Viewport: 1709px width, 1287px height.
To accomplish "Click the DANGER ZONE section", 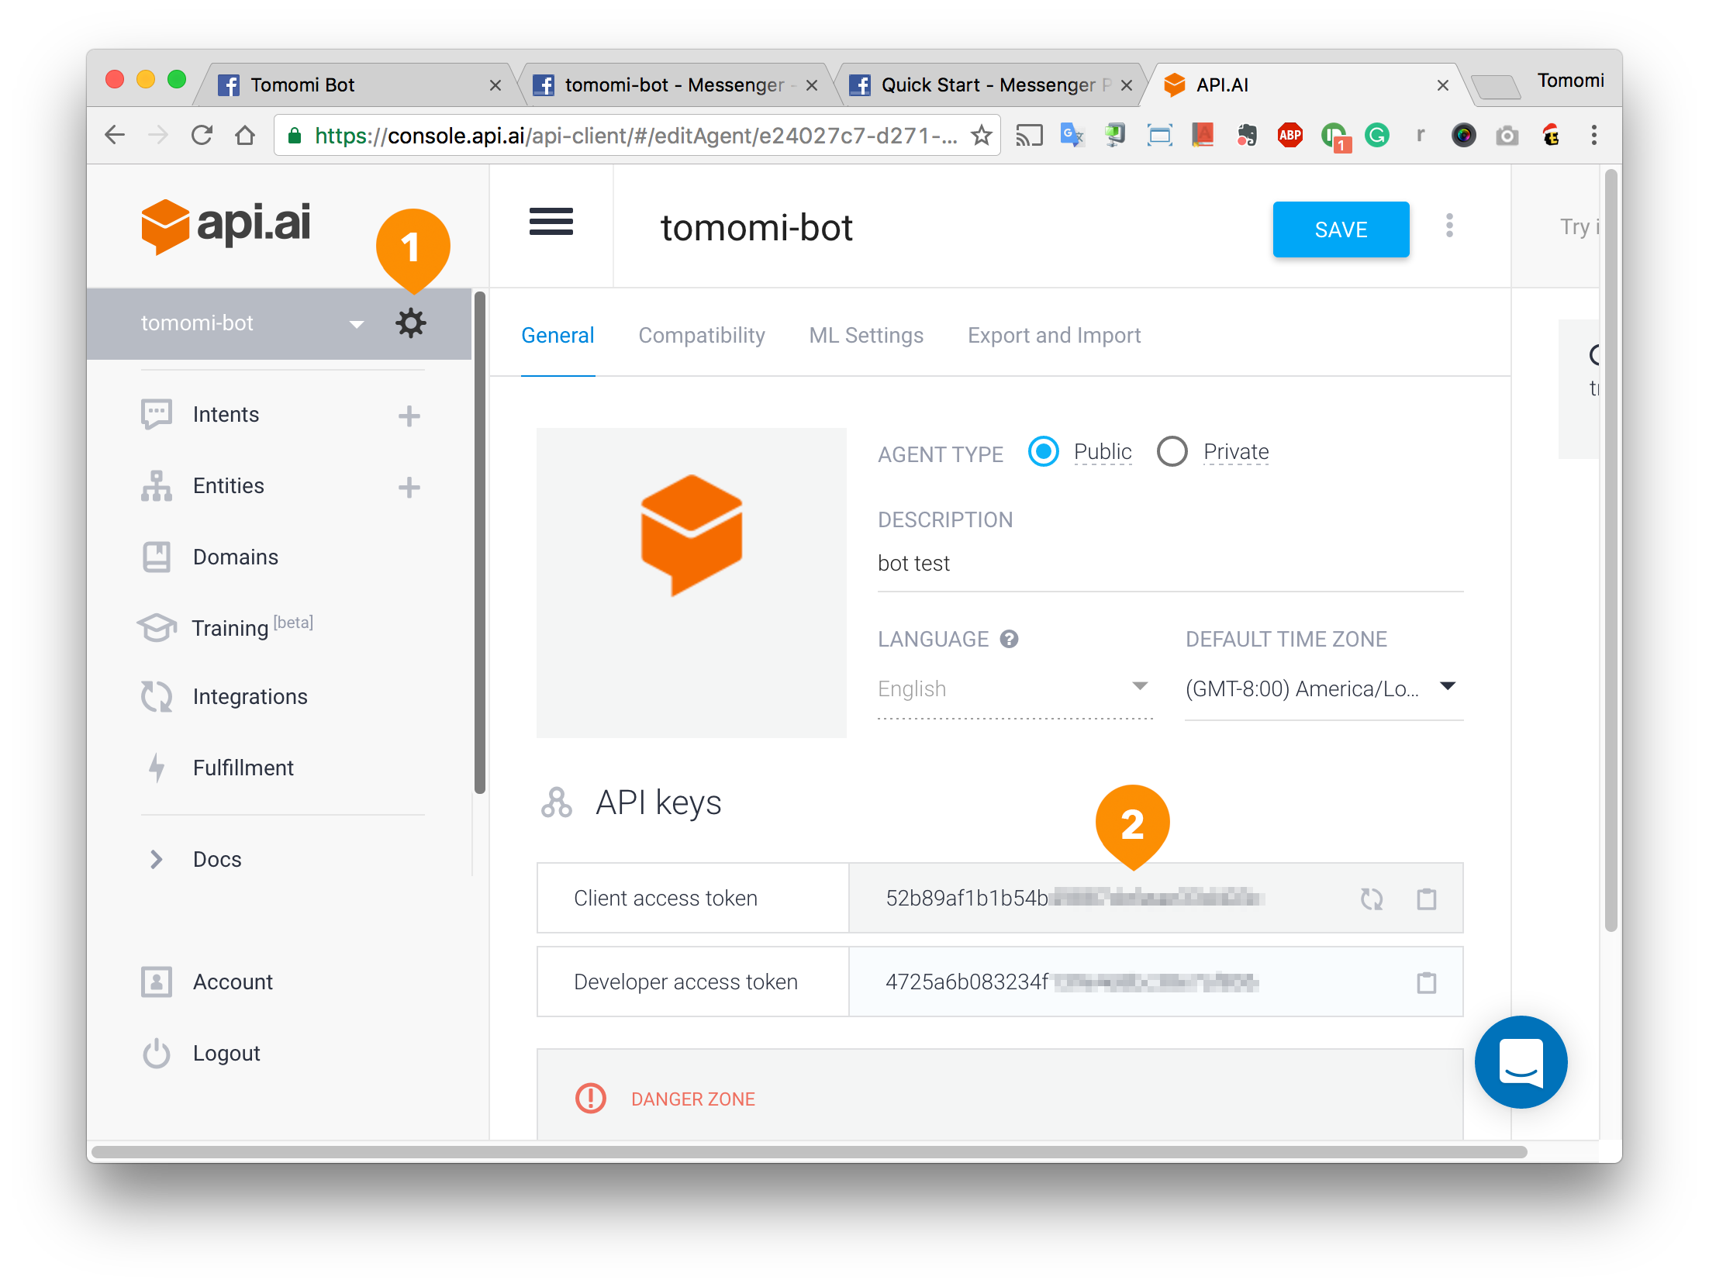I will (692, 1098).
